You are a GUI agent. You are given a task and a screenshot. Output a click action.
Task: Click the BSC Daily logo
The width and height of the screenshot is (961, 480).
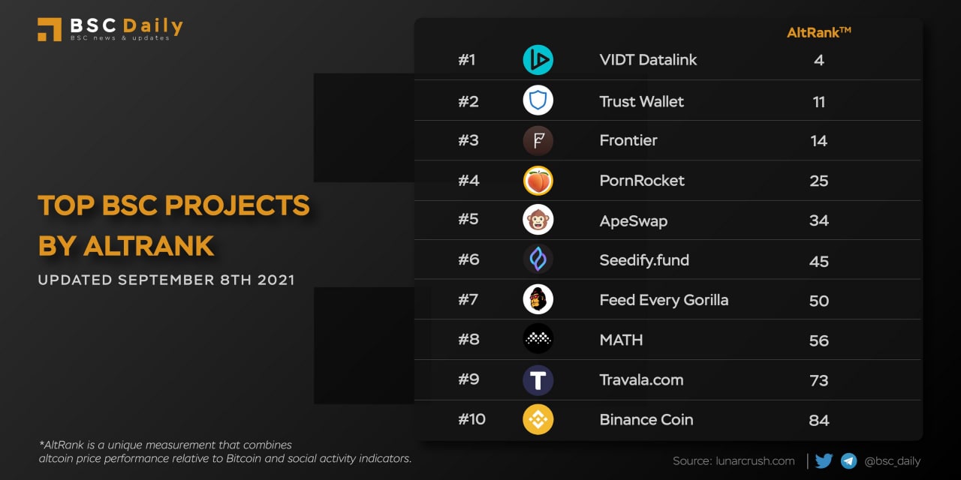tap(110, 28)
